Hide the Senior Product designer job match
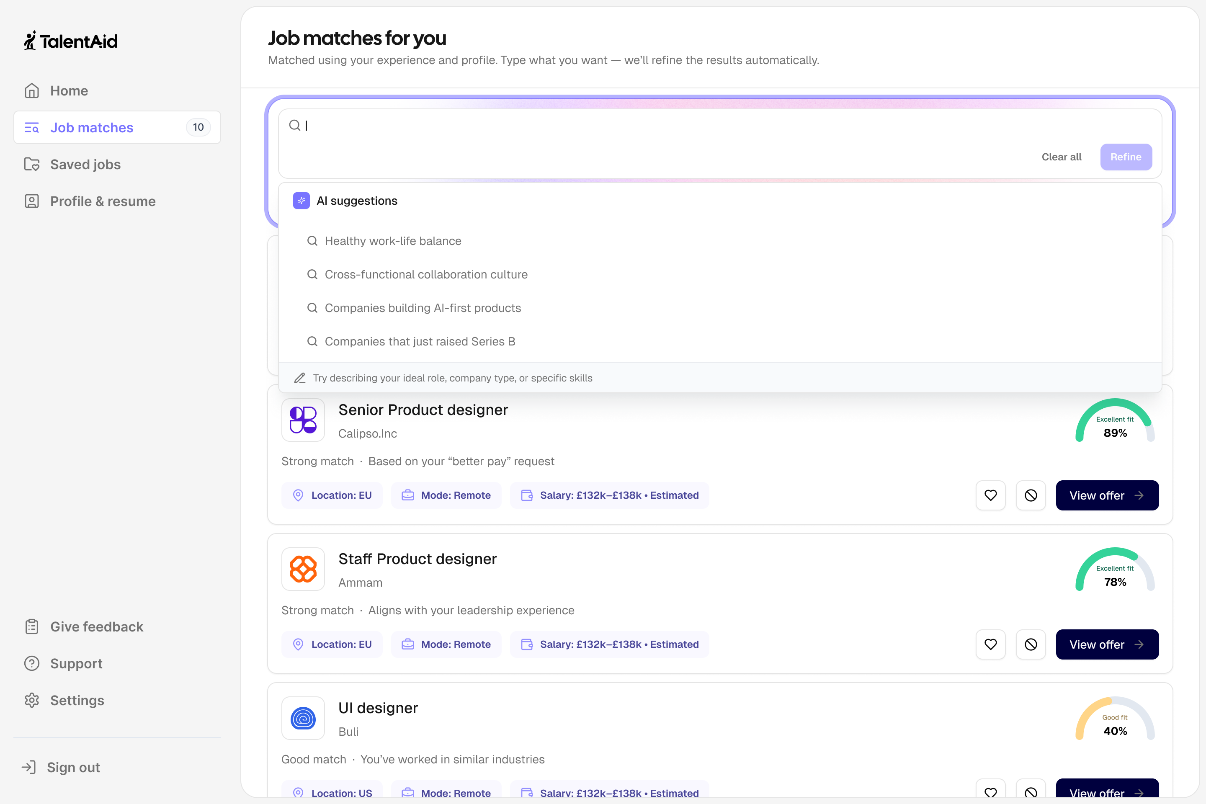This screenshot has width=1206, height=804. 1031,495
